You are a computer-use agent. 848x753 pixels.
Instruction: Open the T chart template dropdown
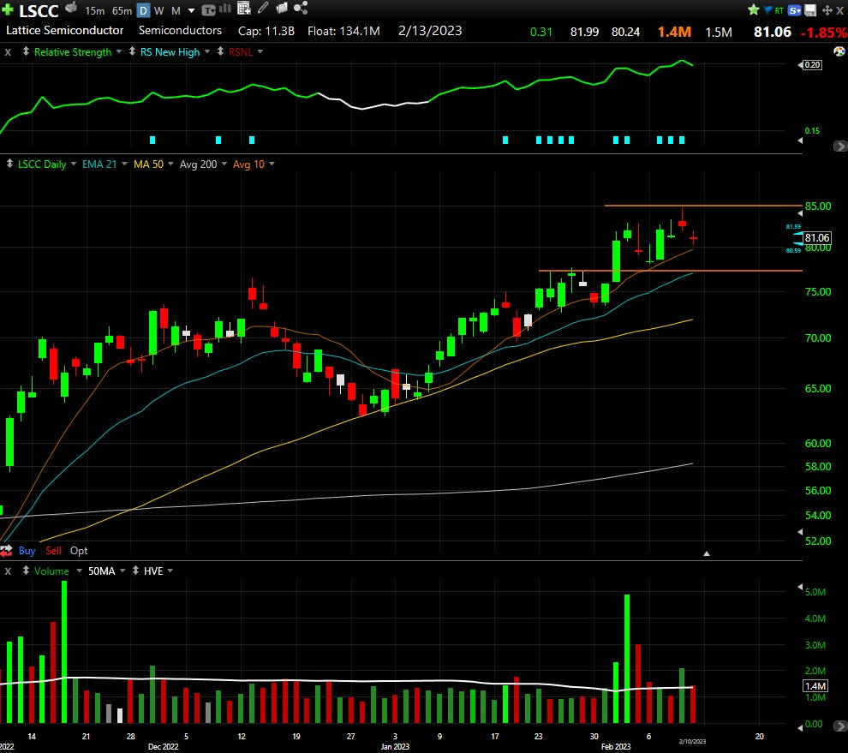(208, 11)
